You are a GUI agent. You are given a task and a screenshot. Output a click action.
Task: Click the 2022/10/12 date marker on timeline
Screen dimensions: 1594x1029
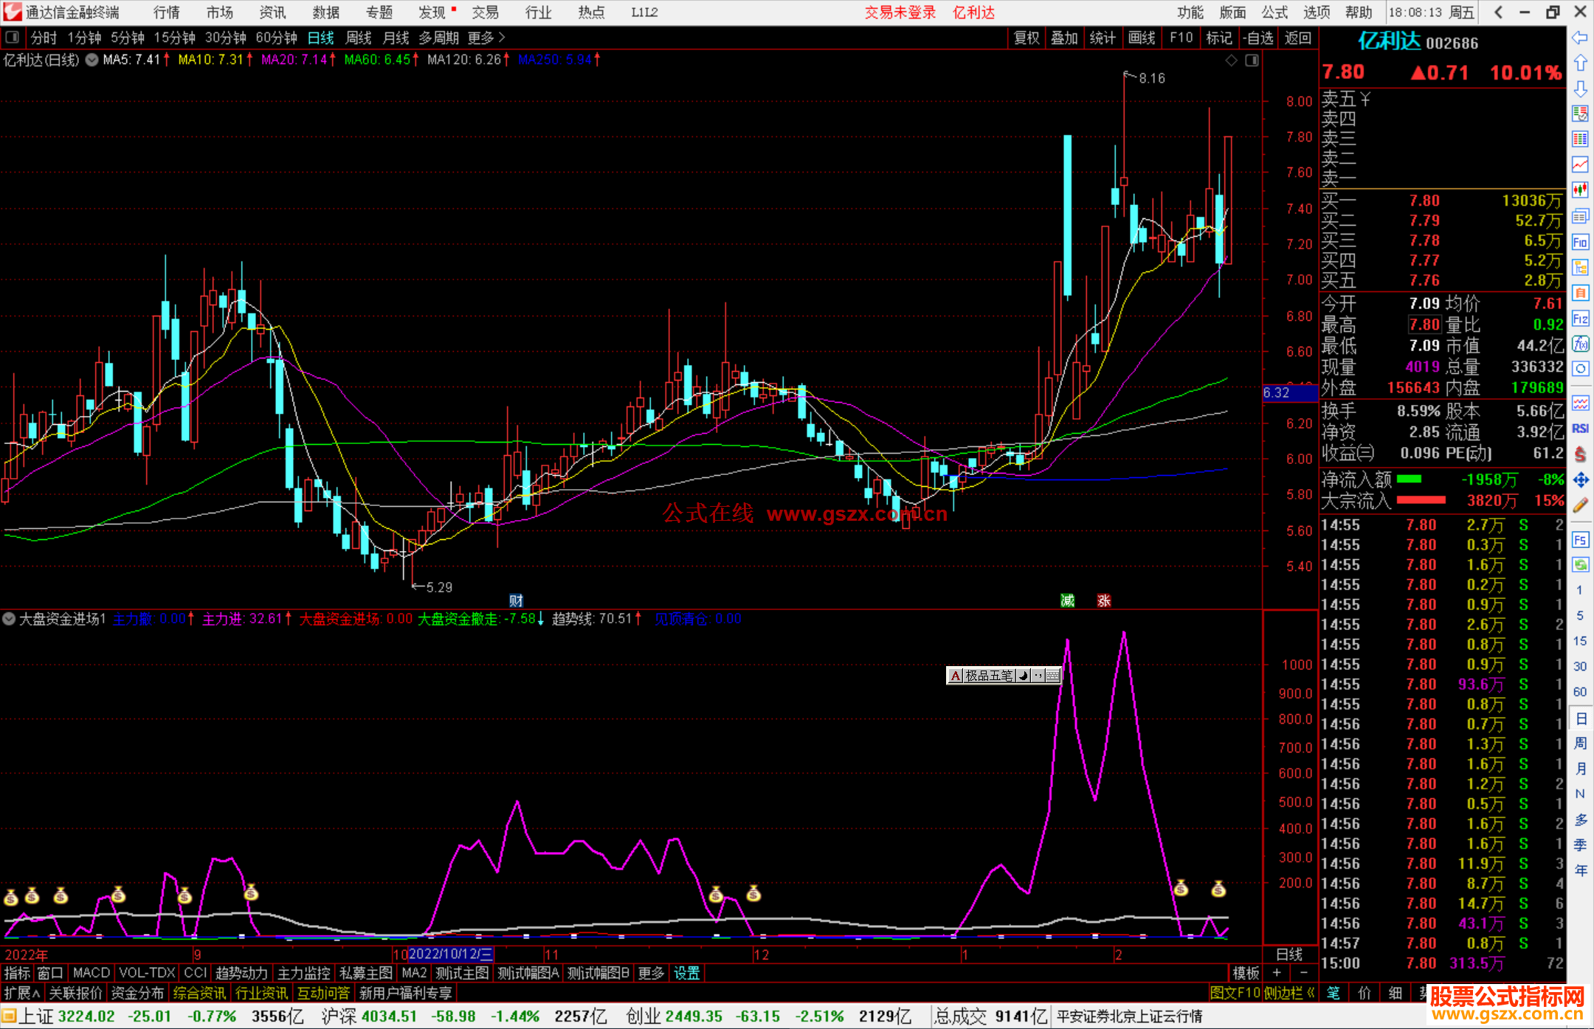point(450,954)
